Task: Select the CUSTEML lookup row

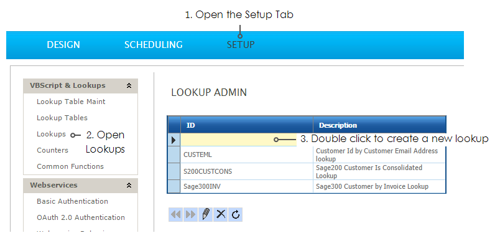Action: (307, 155)
